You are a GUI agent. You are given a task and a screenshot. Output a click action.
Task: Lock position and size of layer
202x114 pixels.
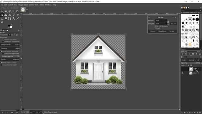[188, 65]
